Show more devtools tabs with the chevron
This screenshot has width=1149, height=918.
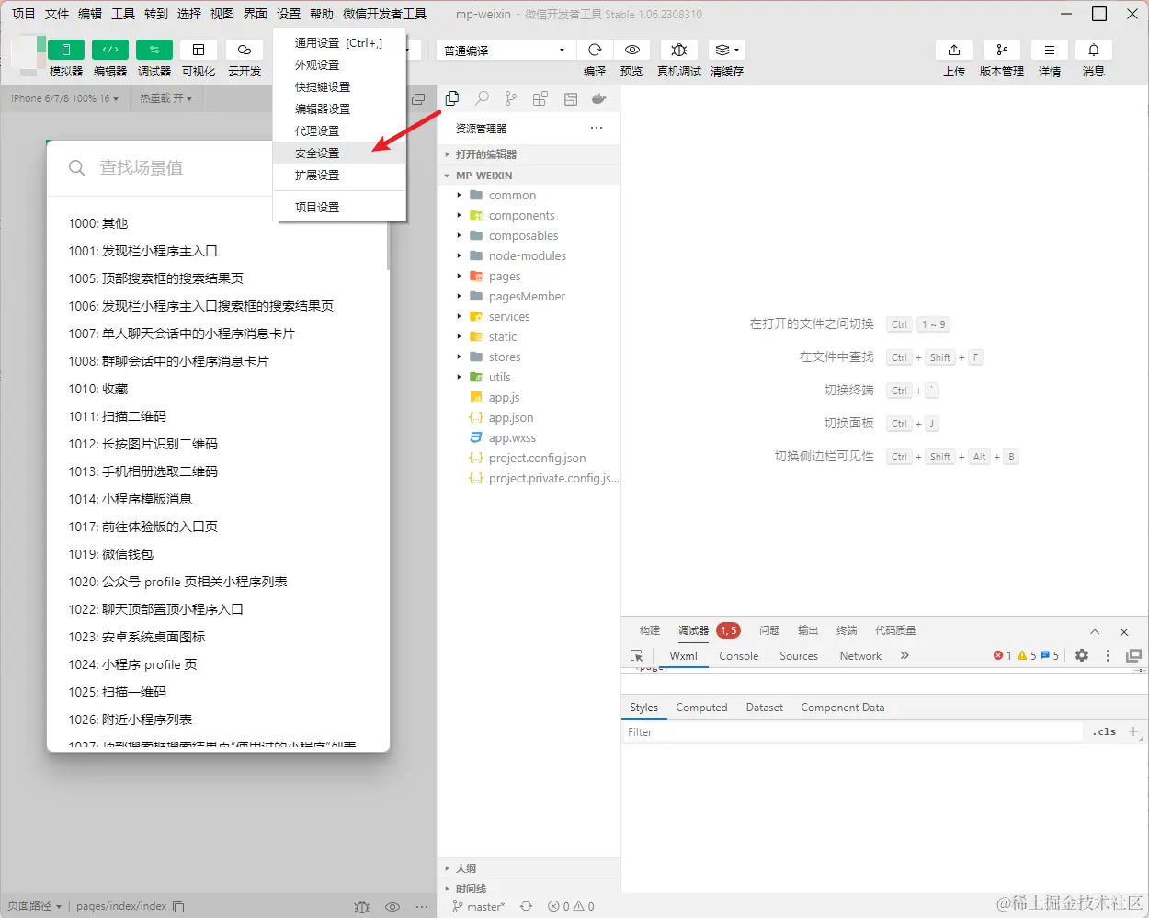904,655
